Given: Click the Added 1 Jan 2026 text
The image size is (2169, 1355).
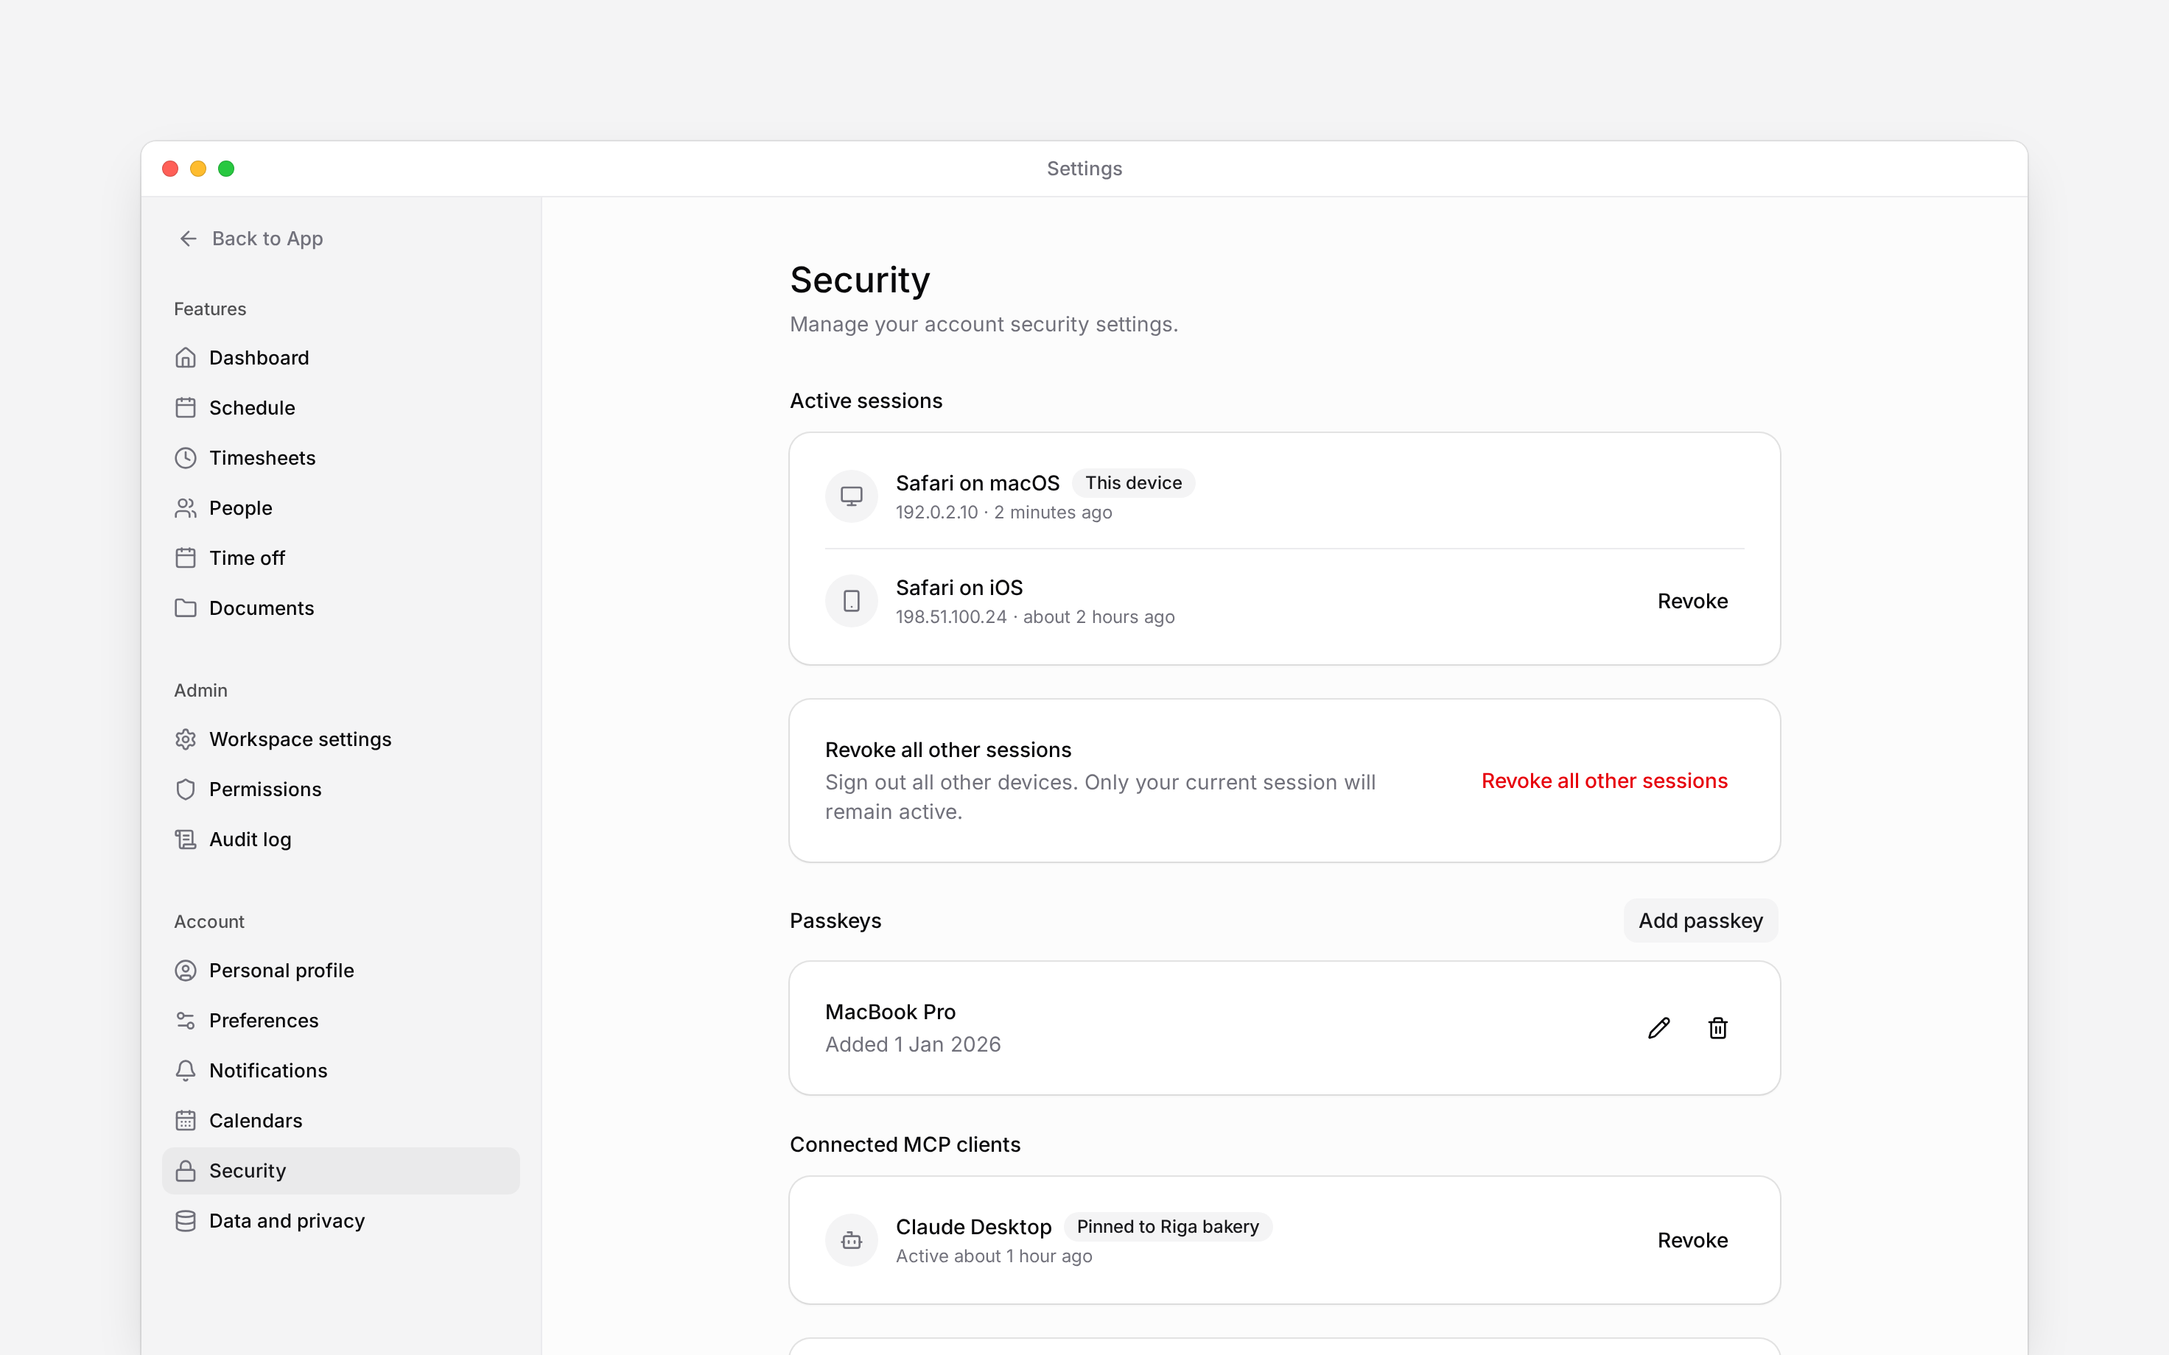Looking at the screenshot, I should 912,1045.
